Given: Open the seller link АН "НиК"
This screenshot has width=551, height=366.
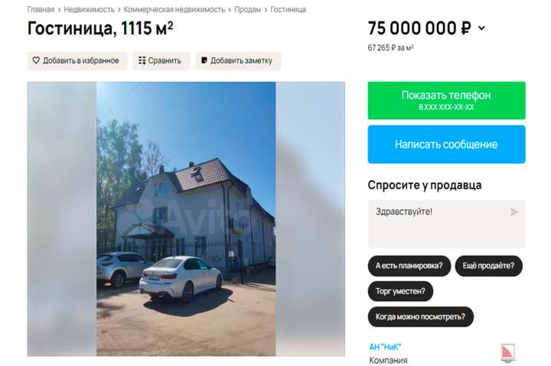Looking at the screenshot, I should pos(385,347).
